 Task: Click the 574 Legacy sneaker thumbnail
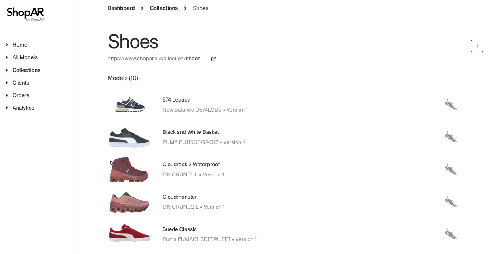tap(129, 104)
